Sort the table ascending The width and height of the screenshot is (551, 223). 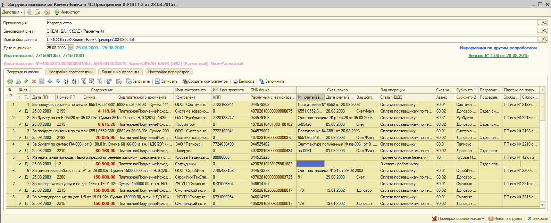(66, 81)
